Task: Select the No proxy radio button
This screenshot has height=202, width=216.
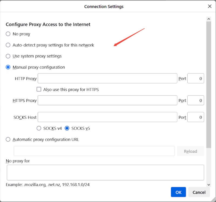Action: click(x=8, y=34)
